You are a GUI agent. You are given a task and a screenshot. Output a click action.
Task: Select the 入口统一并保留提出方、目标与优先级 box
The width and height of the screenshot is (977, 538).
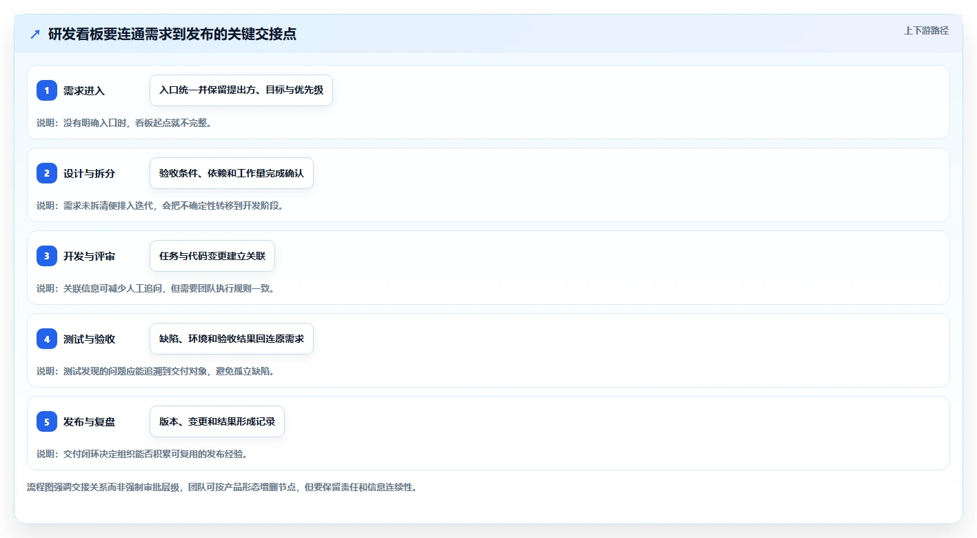[x=241, y=90]
